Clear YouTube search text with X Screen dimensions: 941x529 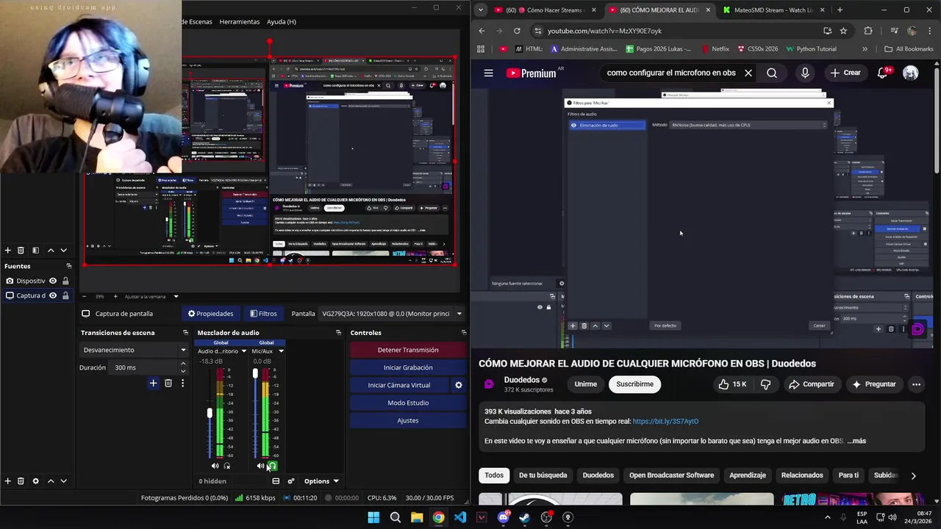(748, 73)
